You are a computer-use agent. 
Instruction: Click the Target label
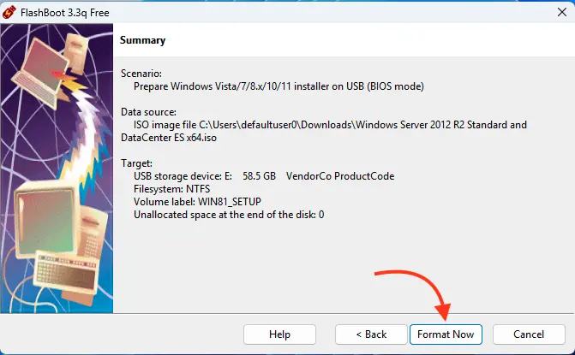point(136,163)
